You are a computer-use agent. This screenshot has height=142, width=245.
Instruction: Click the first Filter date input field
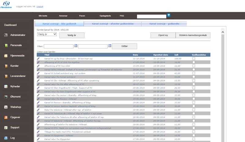tap(58, 46)
